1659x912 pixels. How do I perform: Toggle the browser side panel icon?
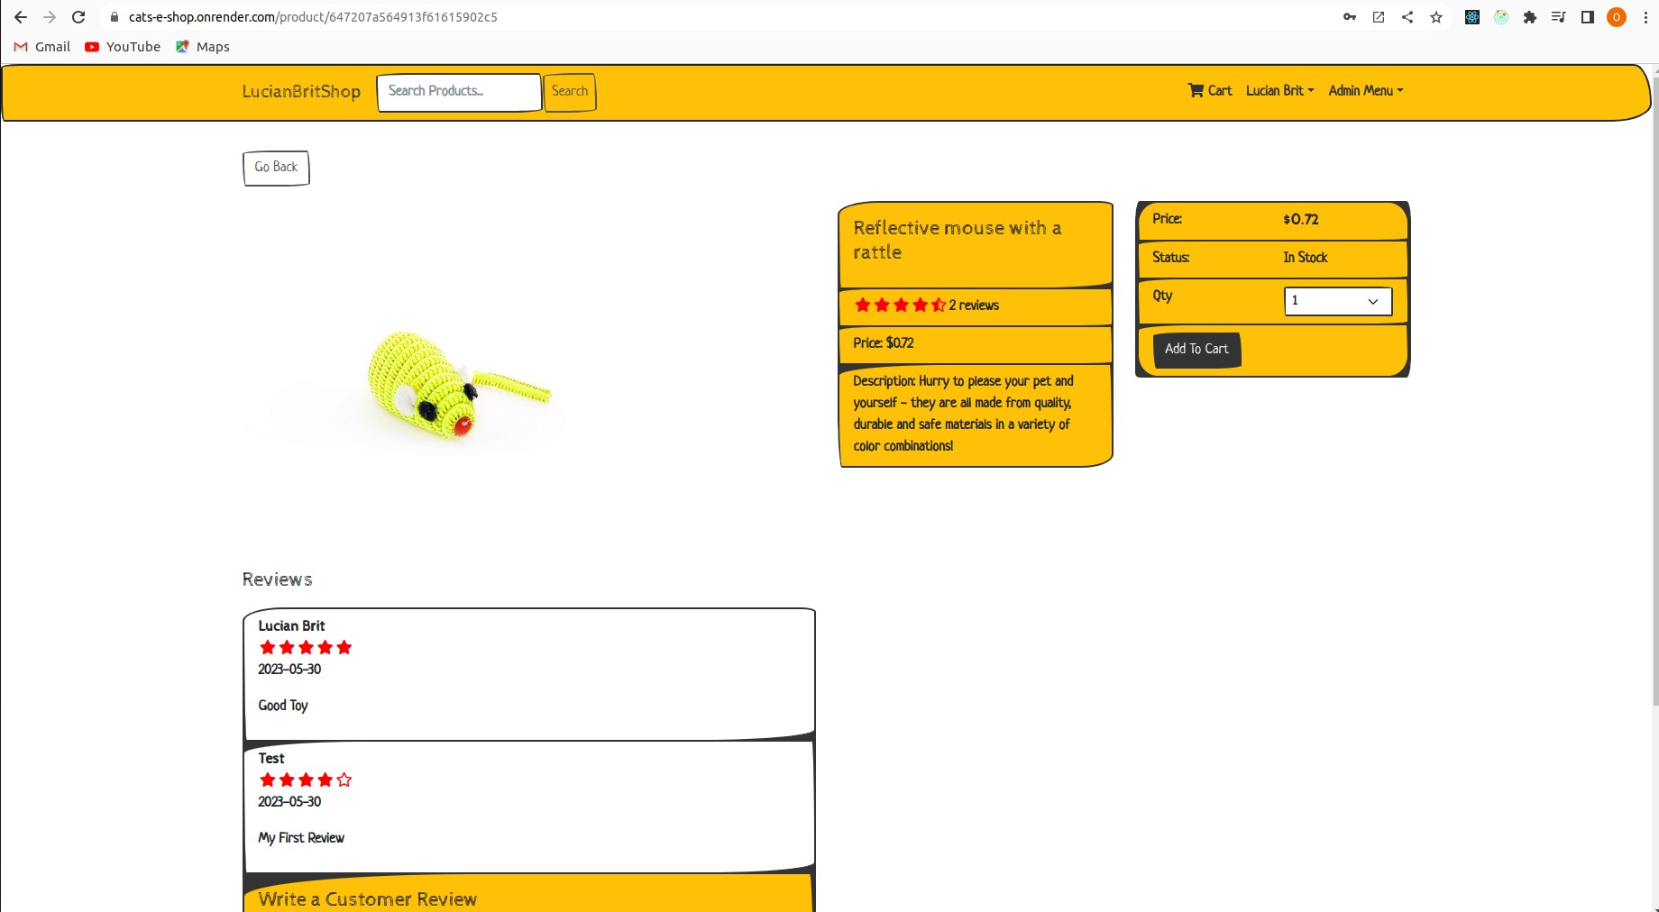[1588, 17]
